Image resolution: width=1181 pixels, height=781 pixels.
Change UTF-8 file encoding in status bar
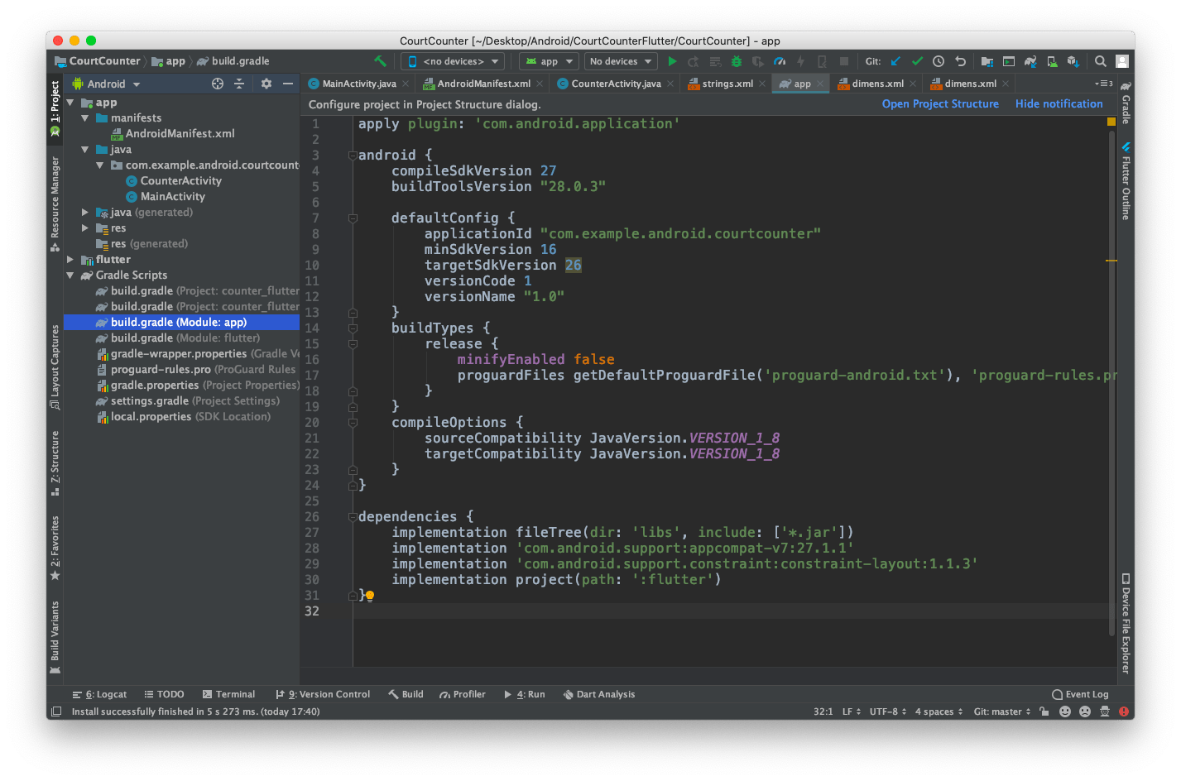pyautogui.click(x=888, y=712)
